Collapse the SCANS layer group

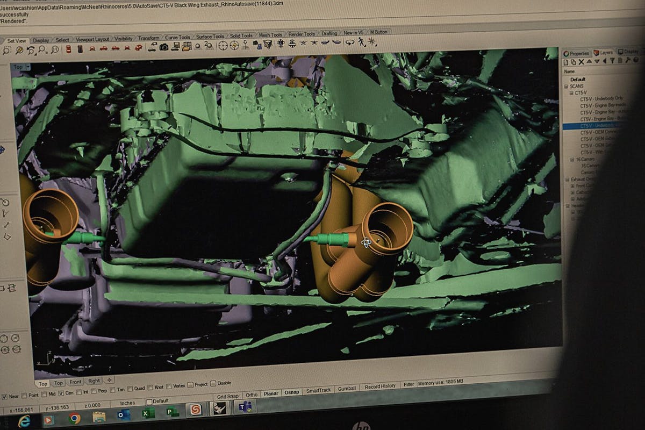pyautogui.click(x=566, y=86)
